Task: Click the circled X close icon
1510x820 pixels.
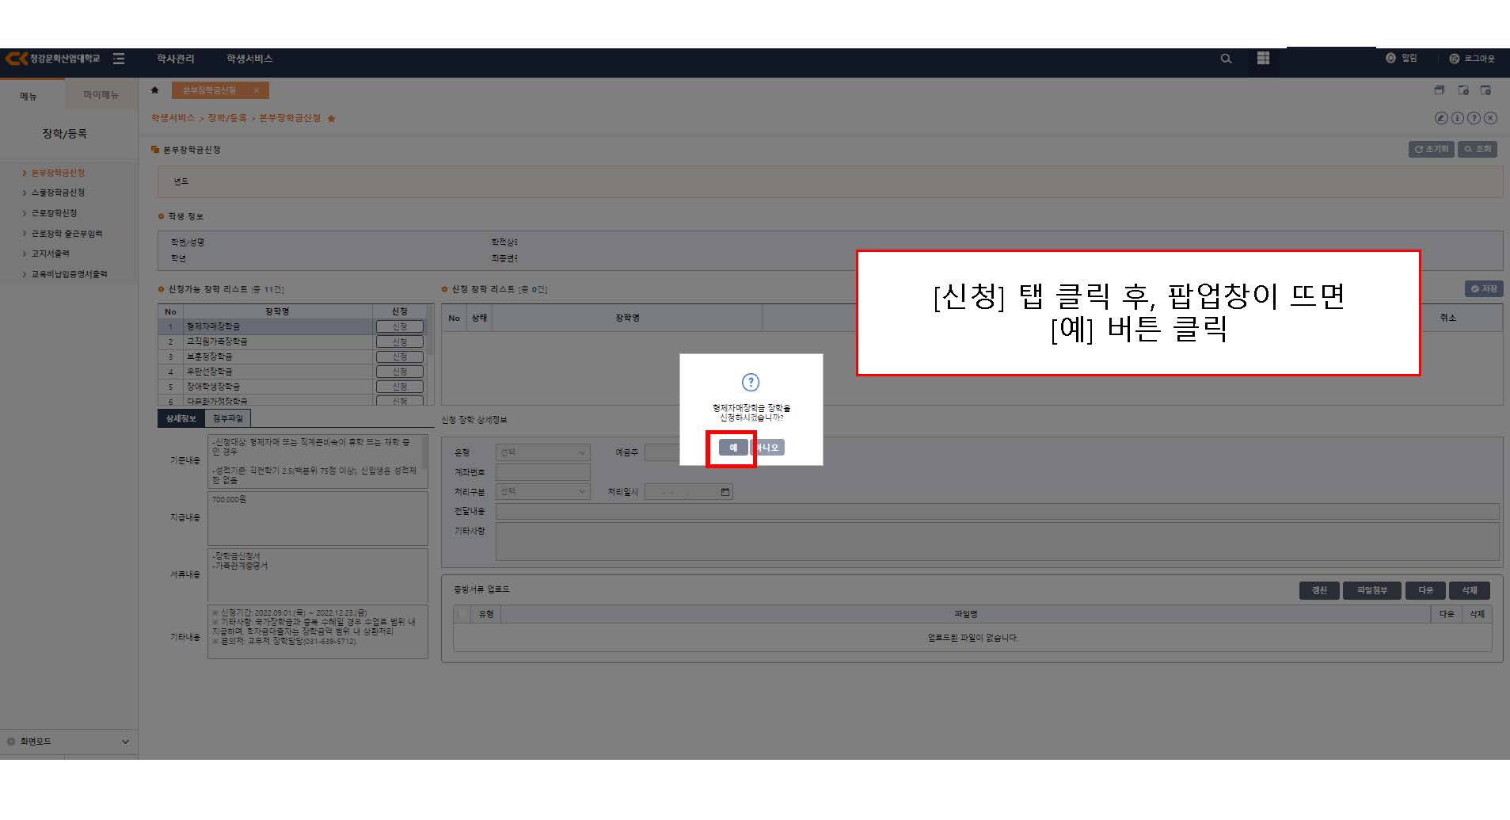Action: (1490, 118)
